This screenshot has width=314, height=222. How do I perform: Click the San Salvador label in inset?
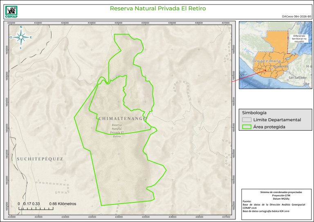coord(297,78)
